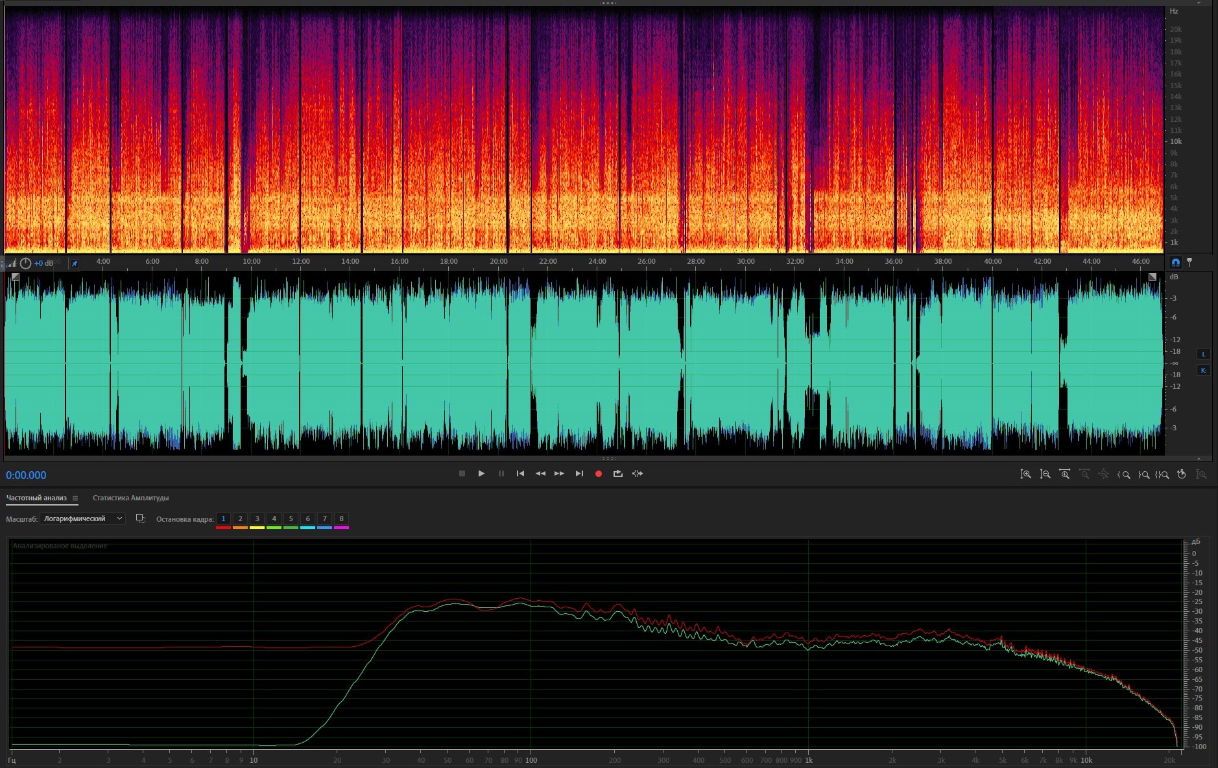Click the 100 label on frequency analysis axis
Image resolution: width=1218 pixels, height=768 pixels.
[x=531, y=760]
